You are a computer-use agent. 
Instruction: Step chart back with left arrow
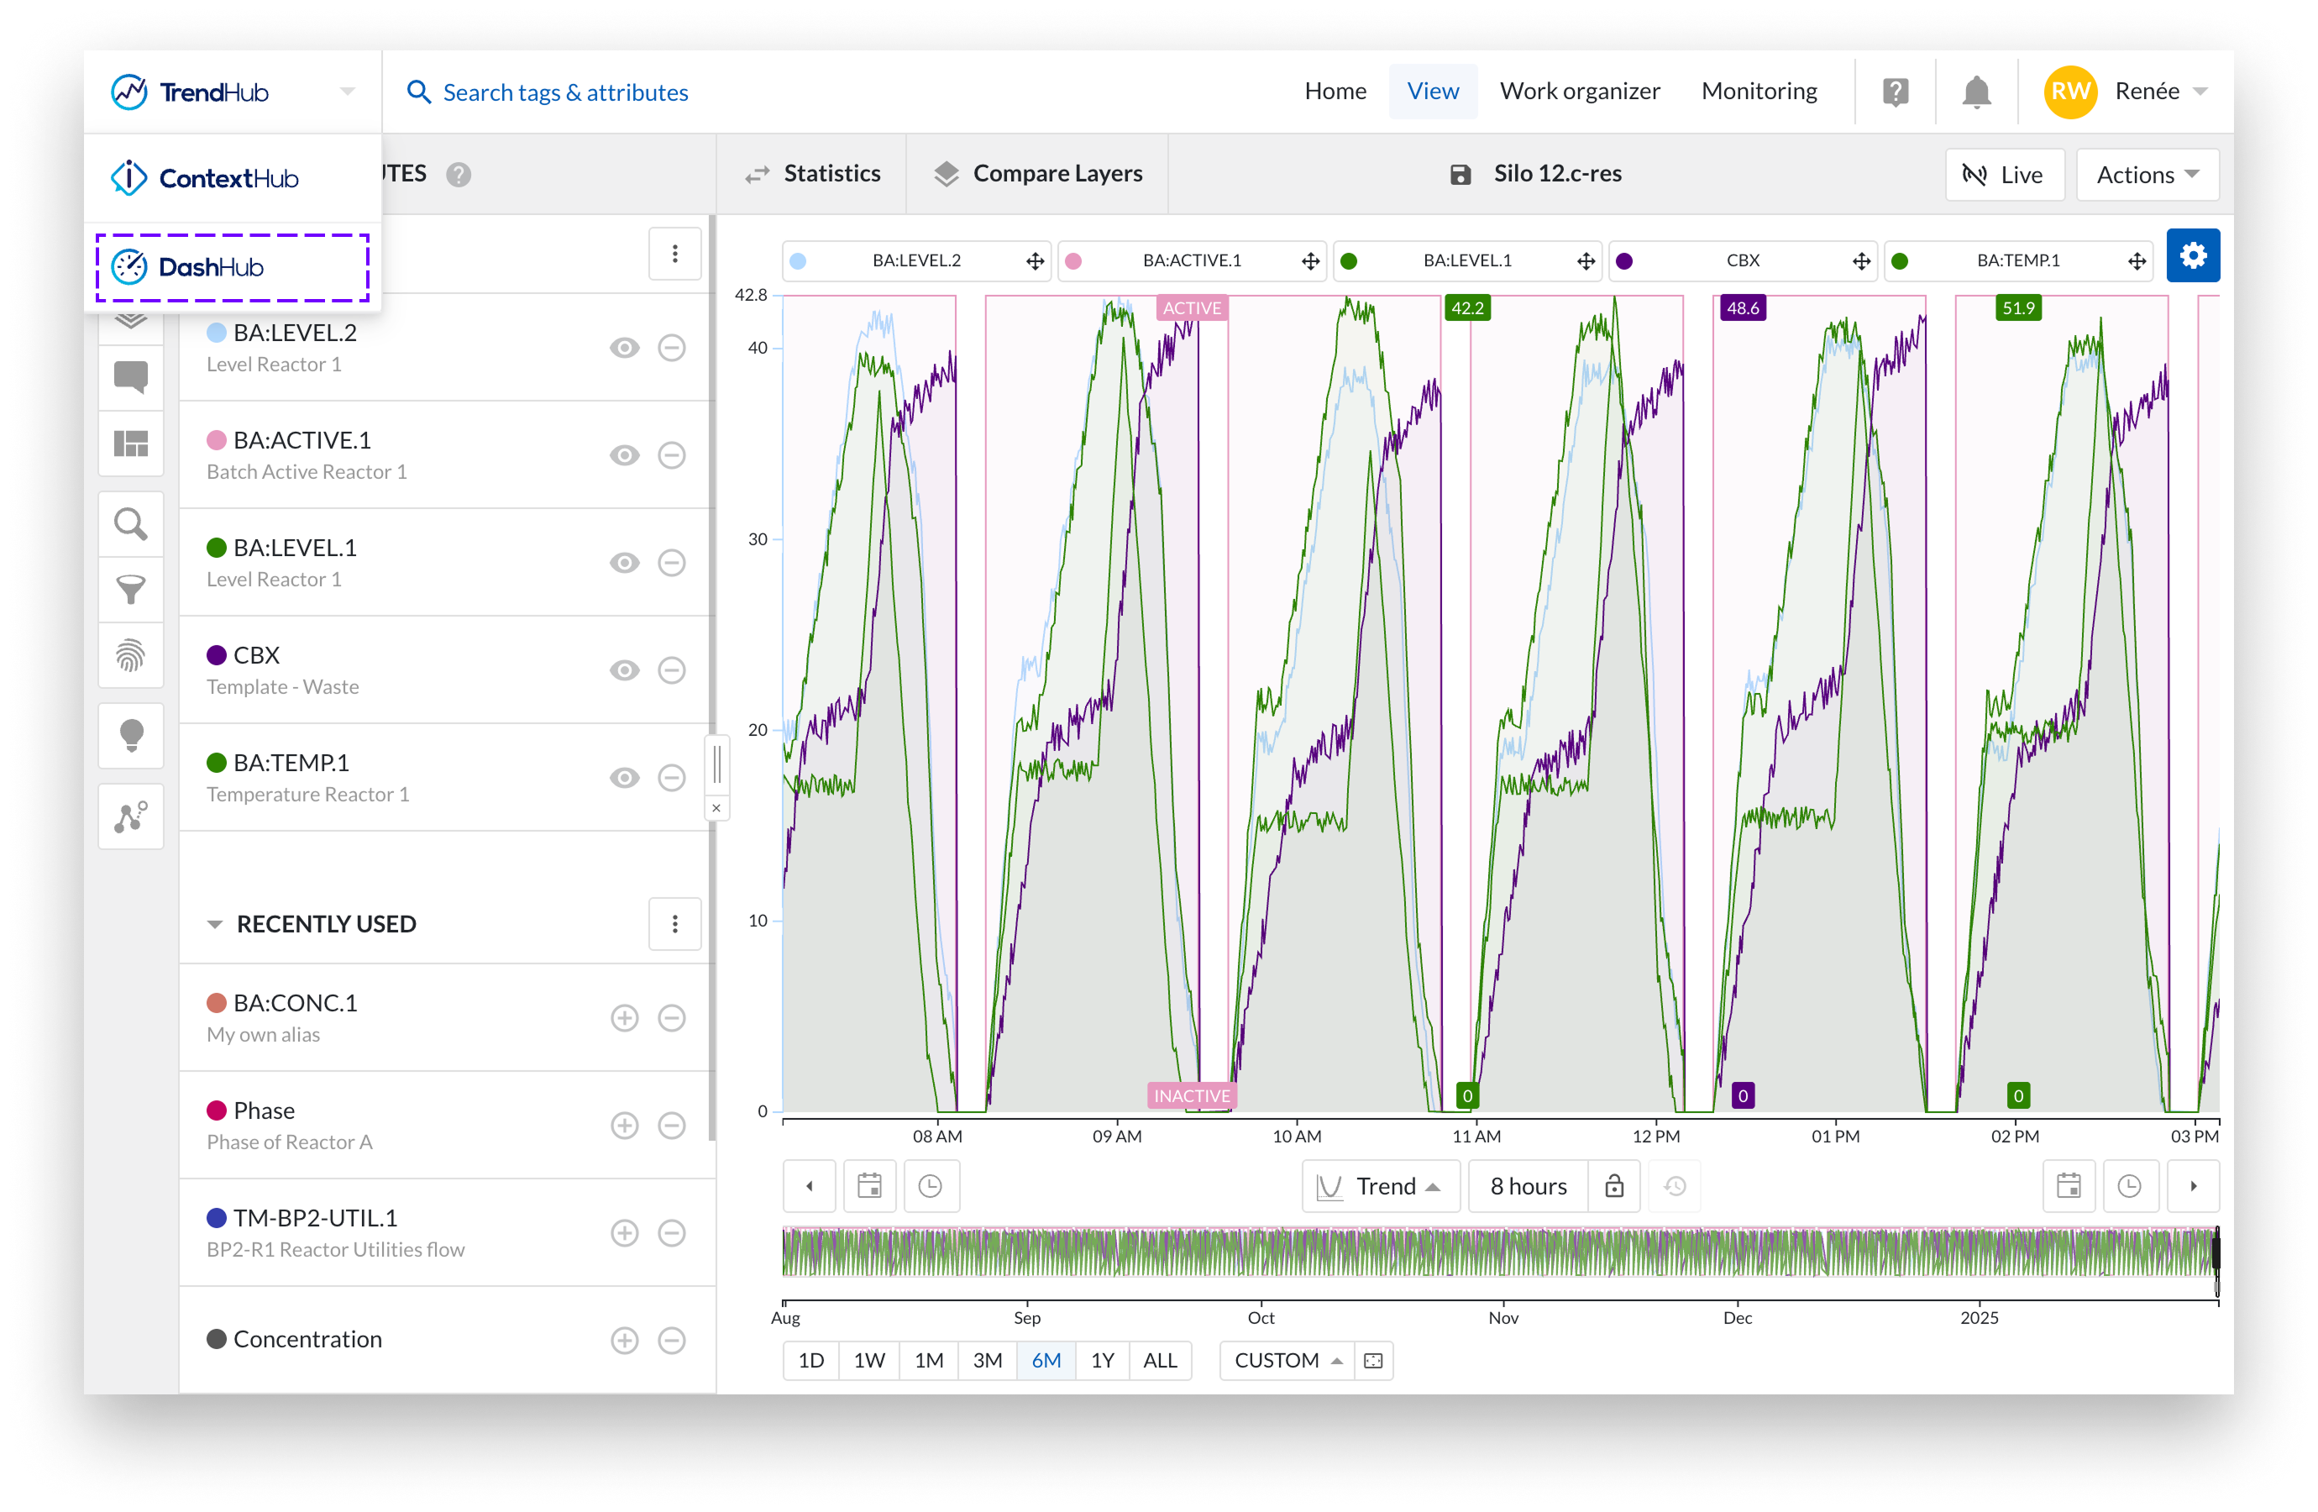[810, 1185]
